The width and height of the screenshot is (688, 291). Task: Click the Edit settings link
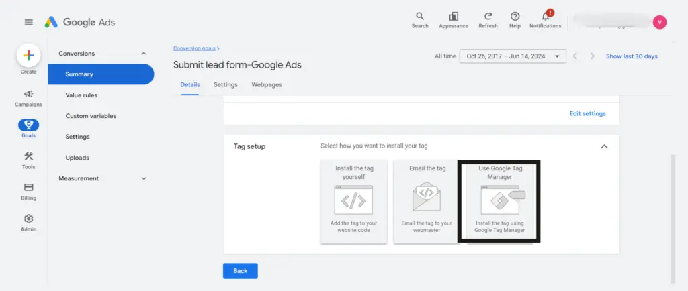(587, 114)
